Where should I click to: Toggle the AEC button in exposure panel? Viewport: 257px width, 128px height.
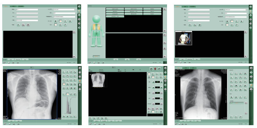(x=149, y=112)
